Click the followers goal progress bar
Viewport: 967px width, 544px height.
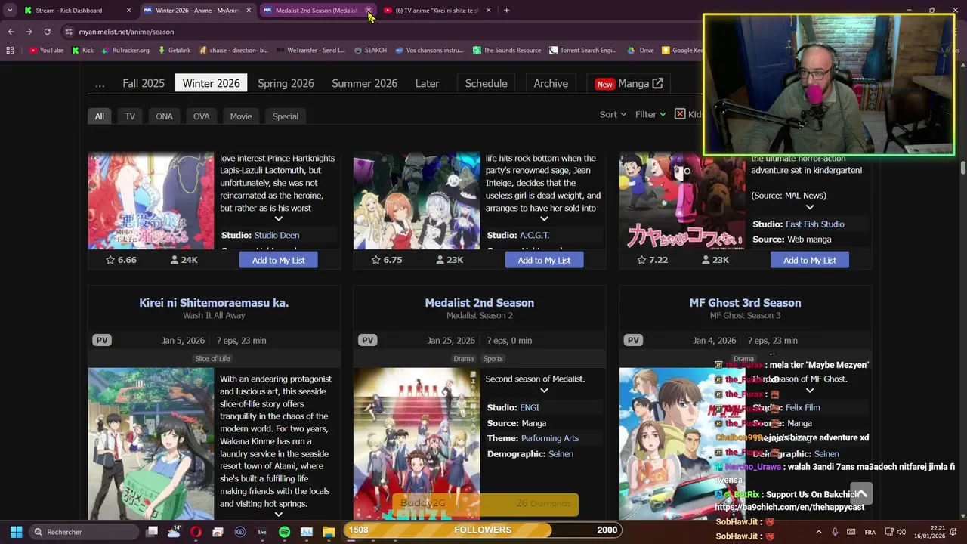click(x=483, y=530)
